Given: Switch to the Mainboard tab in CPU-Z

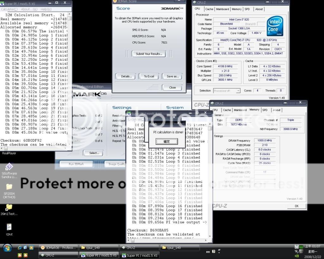Looking at the screenshot, I should [223, 9].
